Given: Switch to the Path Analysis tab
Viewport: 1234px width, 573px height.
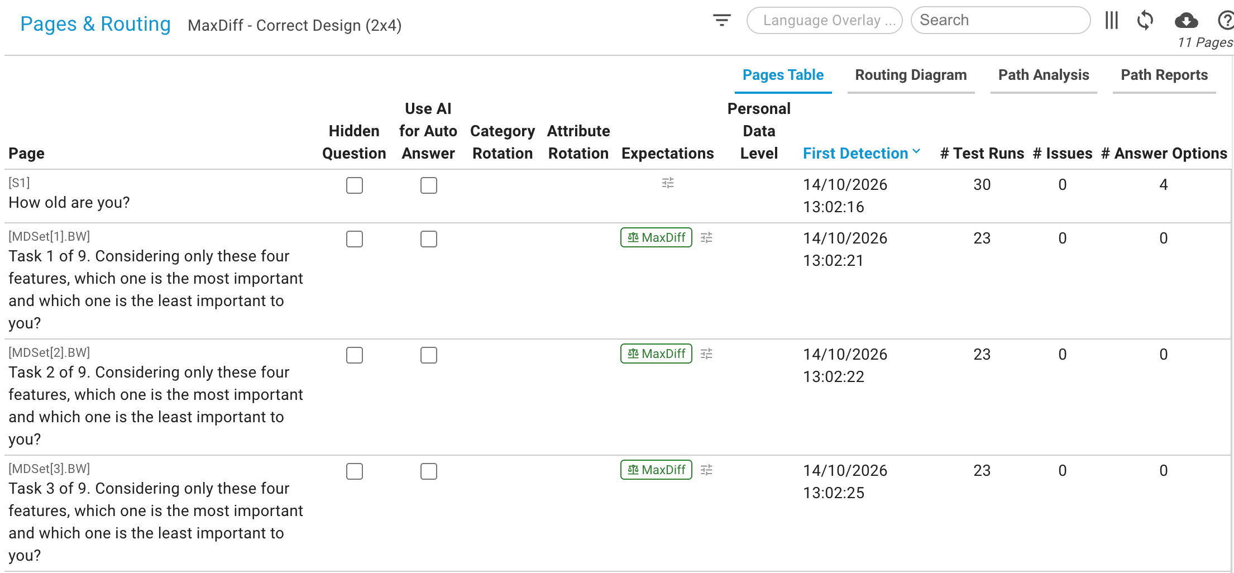Looking at the screenshot, I should point(1044,75).
